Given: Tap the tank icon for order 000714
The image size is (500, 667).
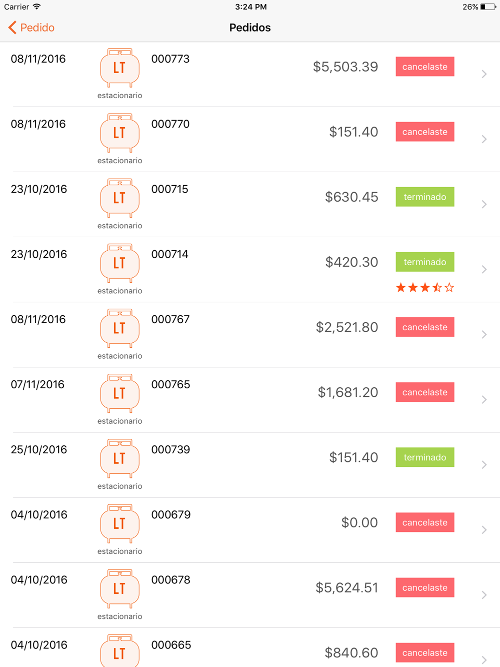Looking at the screenshot, I should [119, 263].
